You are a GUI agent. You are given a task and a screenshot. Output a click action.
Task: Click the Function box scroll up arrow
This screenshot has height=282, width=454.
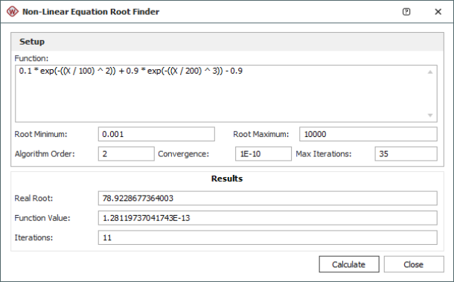pyautogui.click(x=430, y=72)
